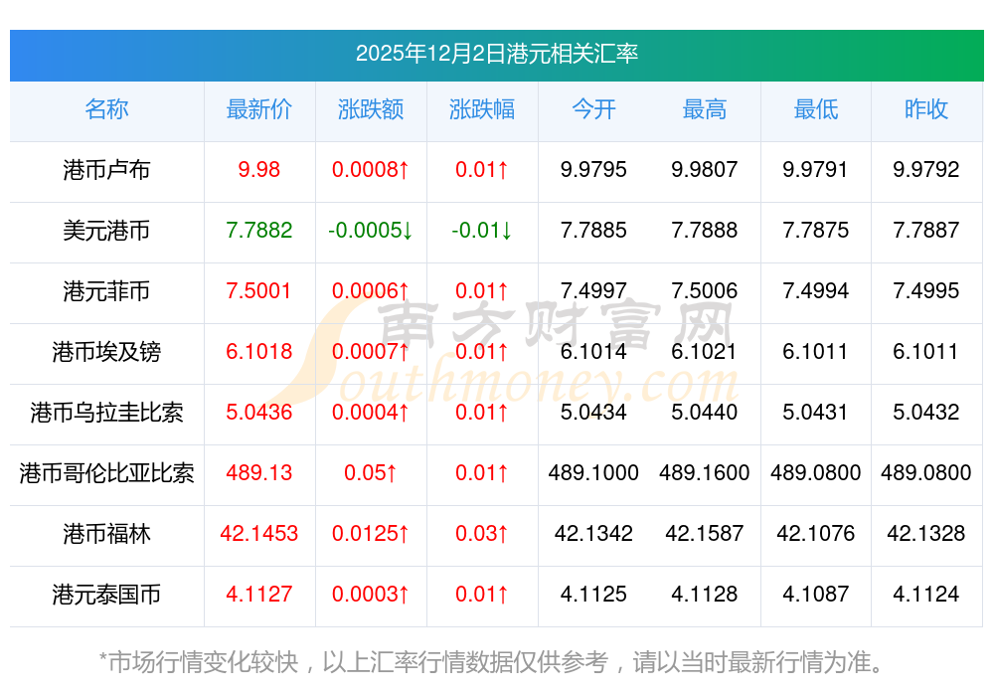Open the 港币乌拉圭比索 entry
The height and width of the screenshot is (693, 994).
pos(106,413)
